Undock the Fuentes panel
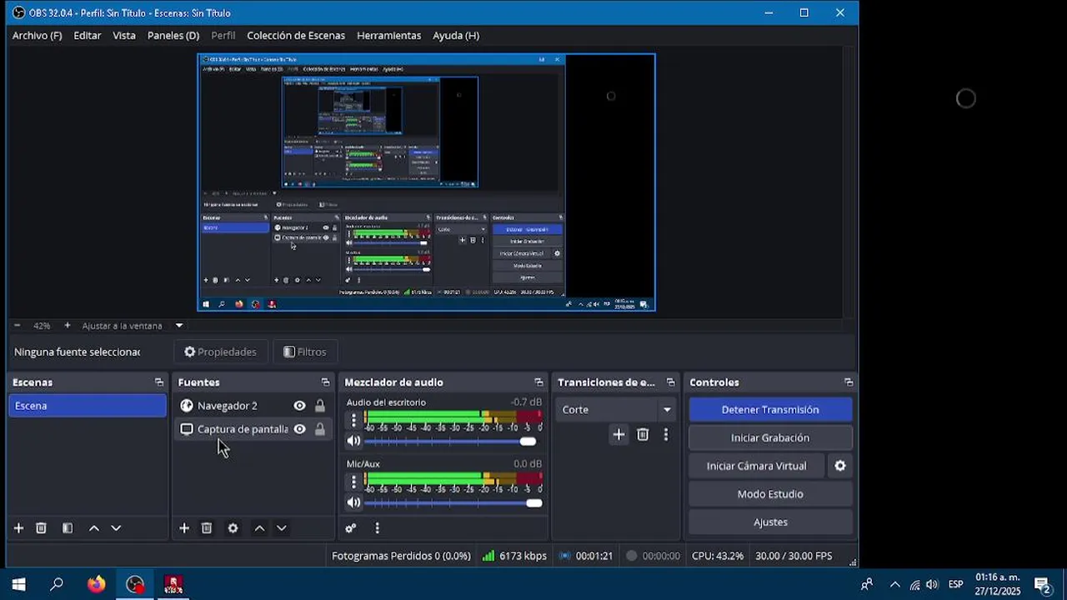Screen dimensions: 1067x600 325,382
